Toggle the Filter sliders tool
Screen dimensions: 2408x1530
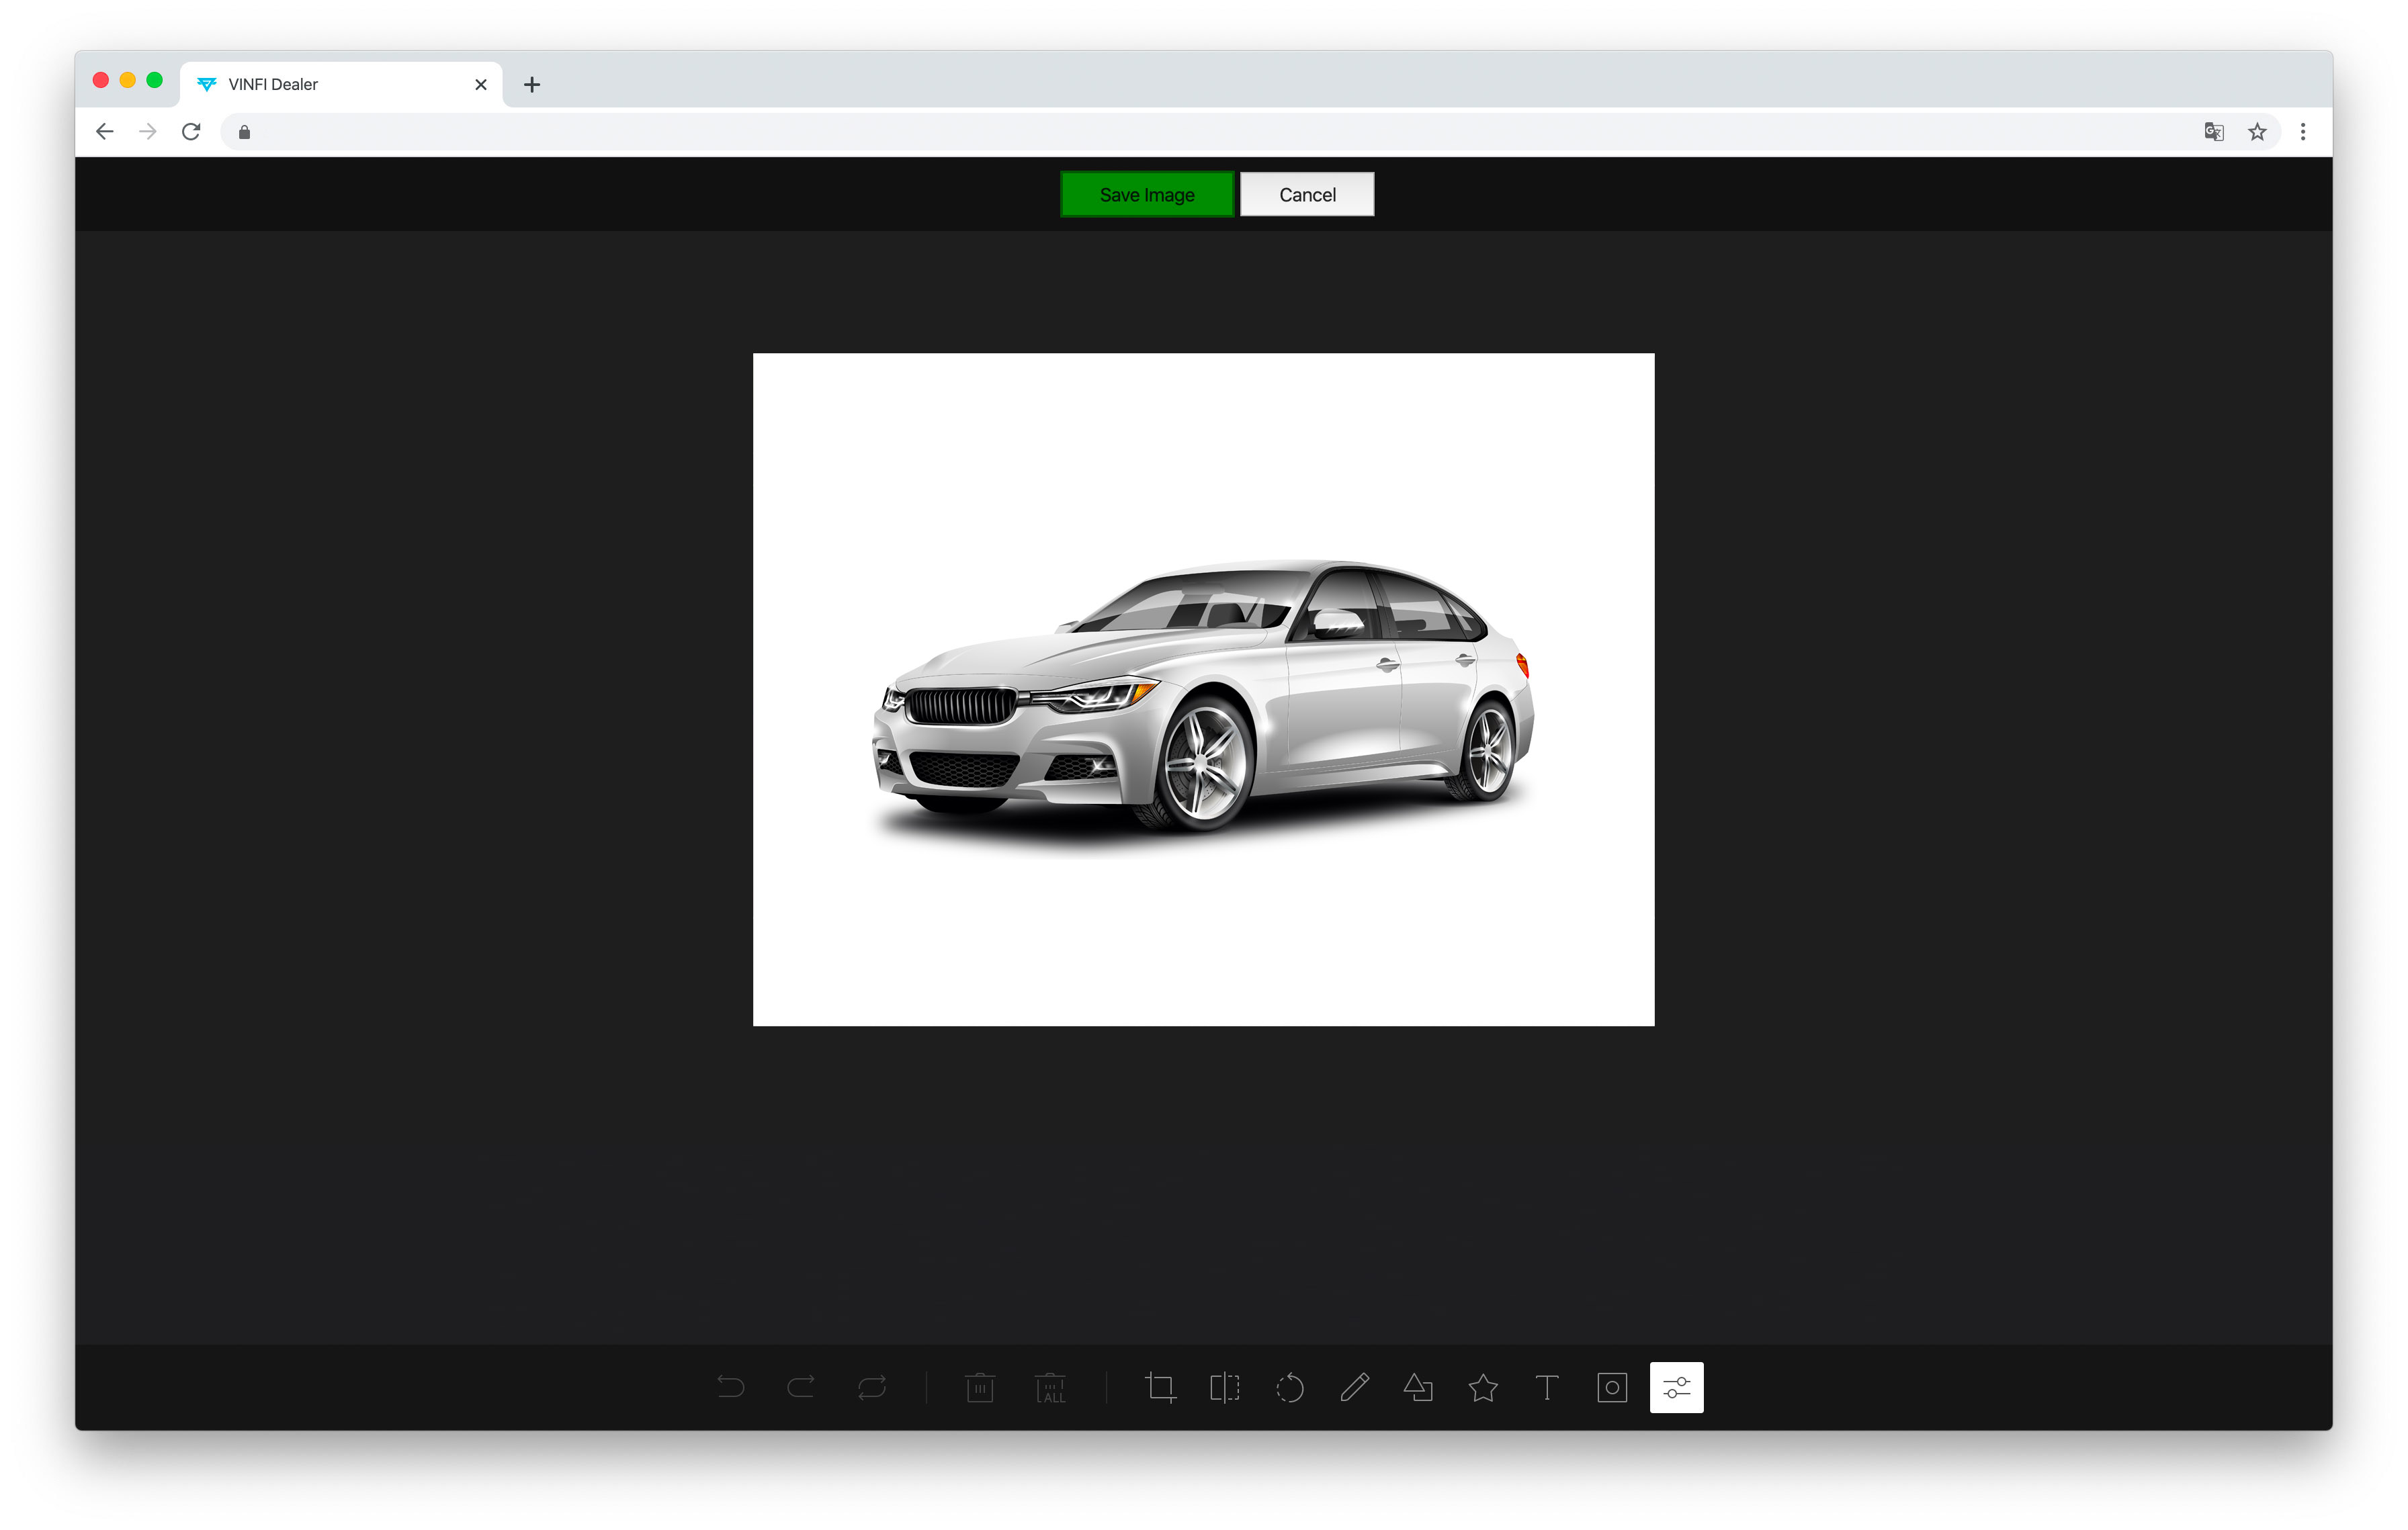tap(1677, 1387)
